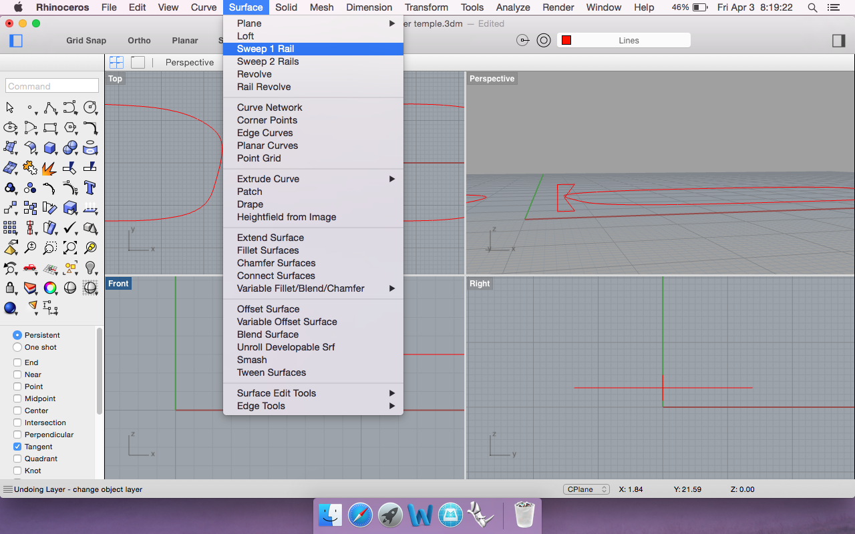Choose the Rectangle tool

click(50, 127)
